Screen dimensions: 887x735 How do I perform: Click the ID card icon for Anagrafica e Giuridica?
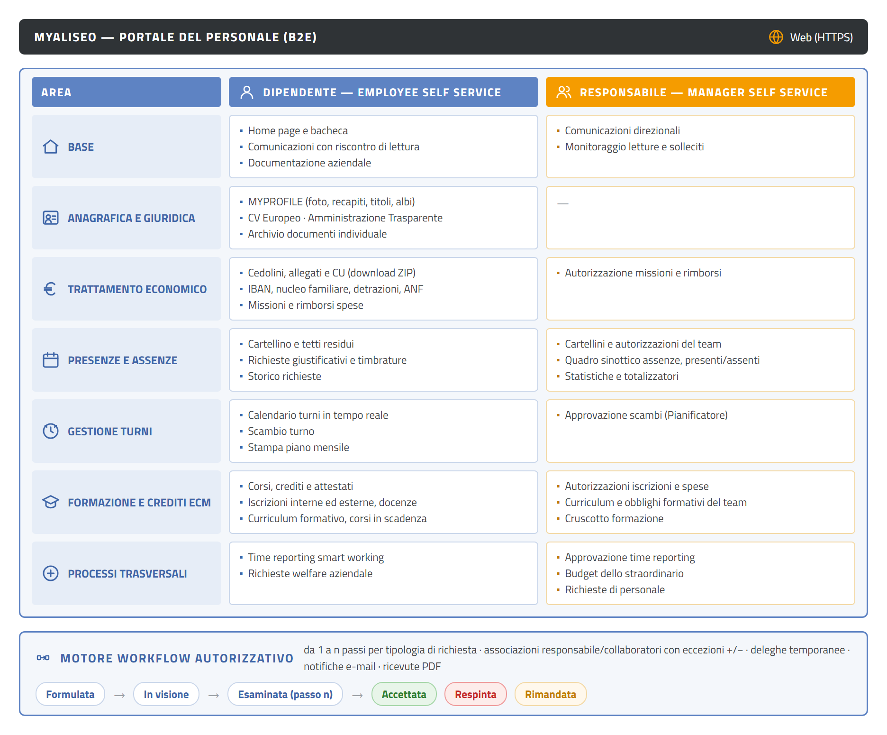[51, 218]
